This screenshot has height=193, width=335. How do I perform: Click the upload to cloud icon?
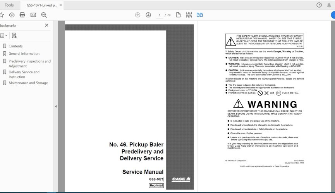click(x=12, y=15)
